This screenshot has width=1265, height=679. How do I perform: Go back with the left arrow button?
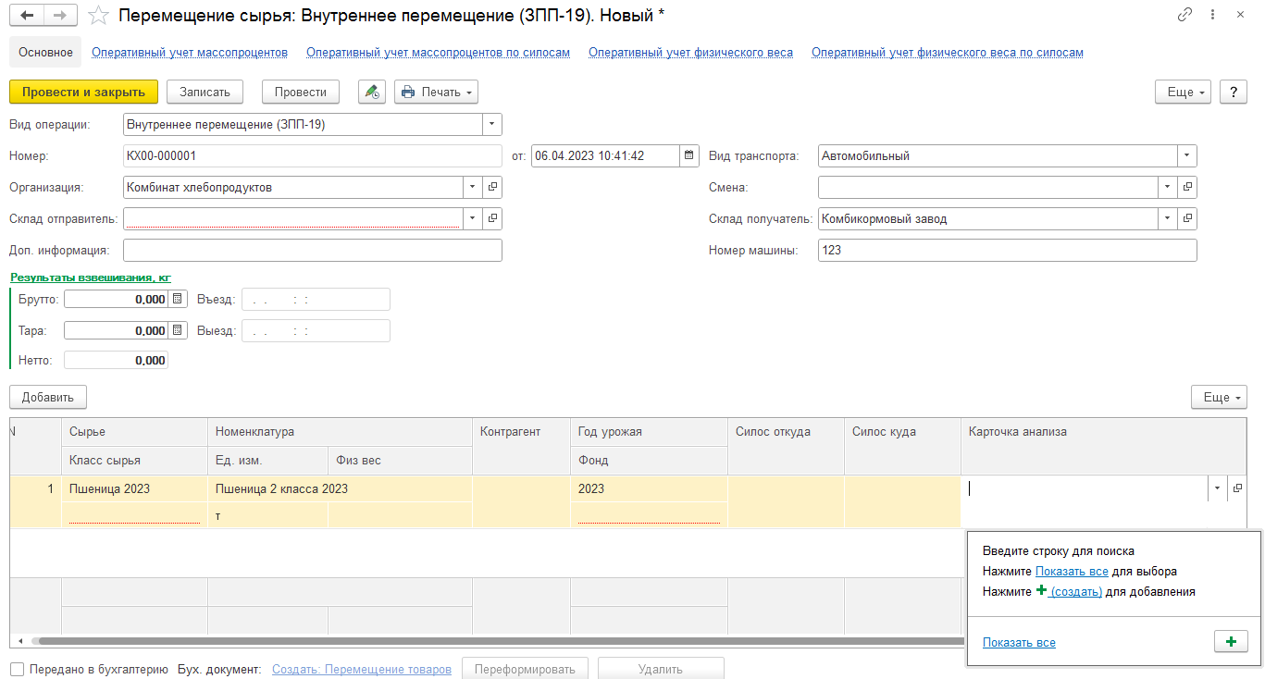pos(26,16)
